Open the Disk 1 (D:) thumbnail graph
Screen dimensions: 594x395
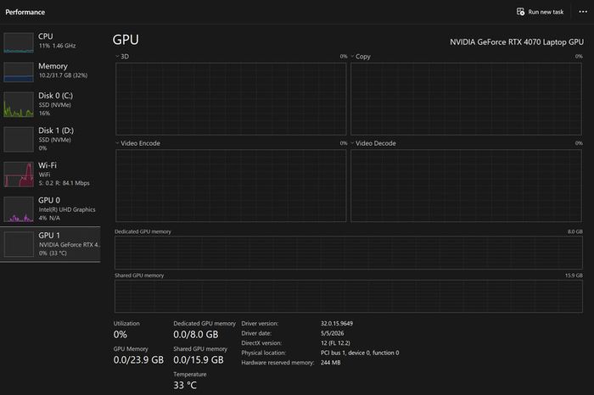pyautogui.click(x=19, y=139)
